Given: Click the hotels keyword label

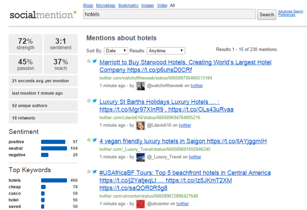Looking at the screenshot, I should [x=15, y=180].
